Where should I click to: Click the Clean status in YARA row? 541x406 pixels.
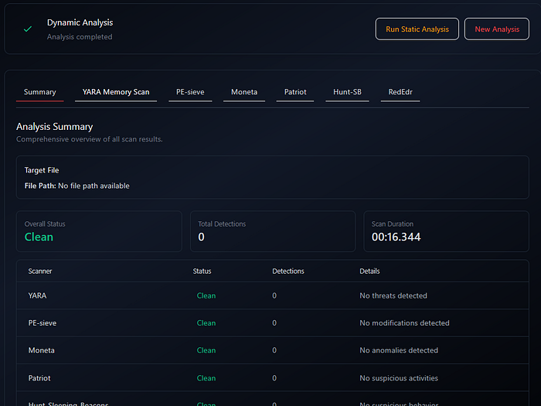pos(206,296)
